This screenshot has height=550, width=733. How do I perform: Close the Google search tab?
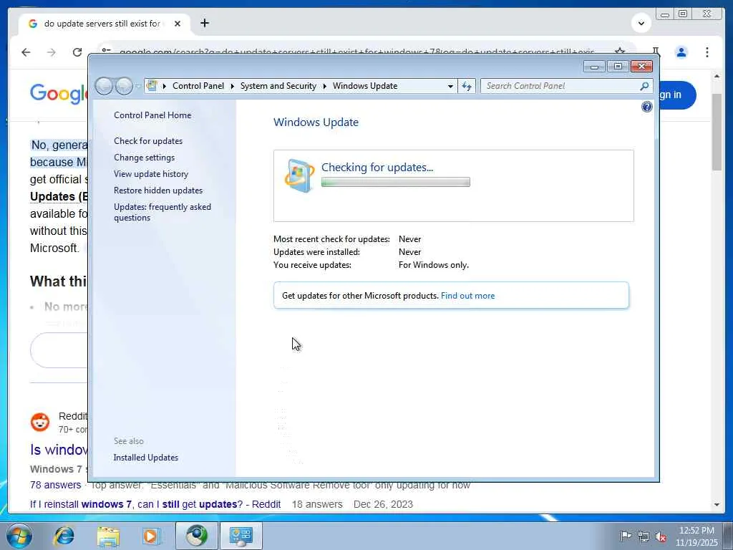(178, 24)
